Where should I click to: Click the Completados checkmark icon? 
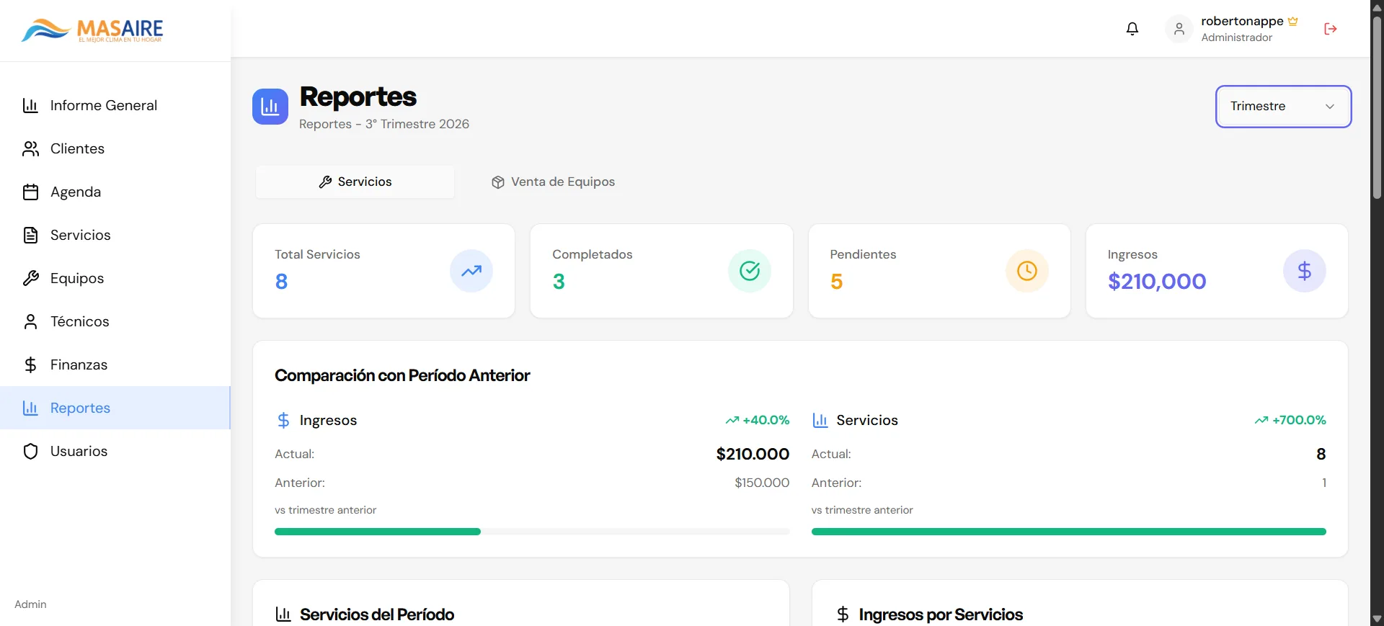(x=750, y=271)
